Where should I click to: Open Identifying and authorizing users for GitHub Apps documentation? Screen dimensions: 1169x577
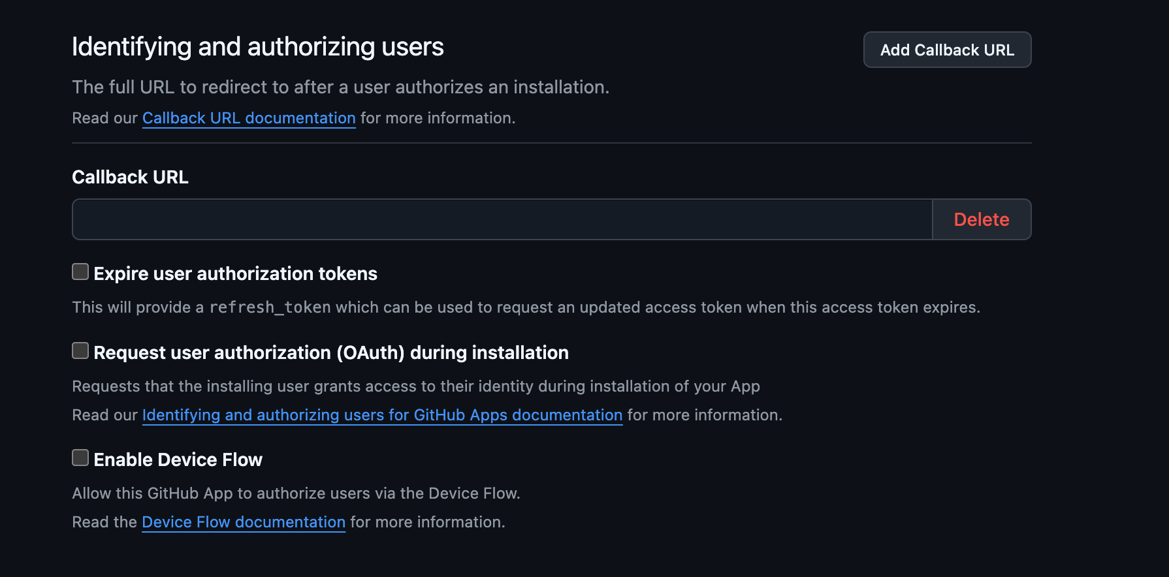point(382,415)
